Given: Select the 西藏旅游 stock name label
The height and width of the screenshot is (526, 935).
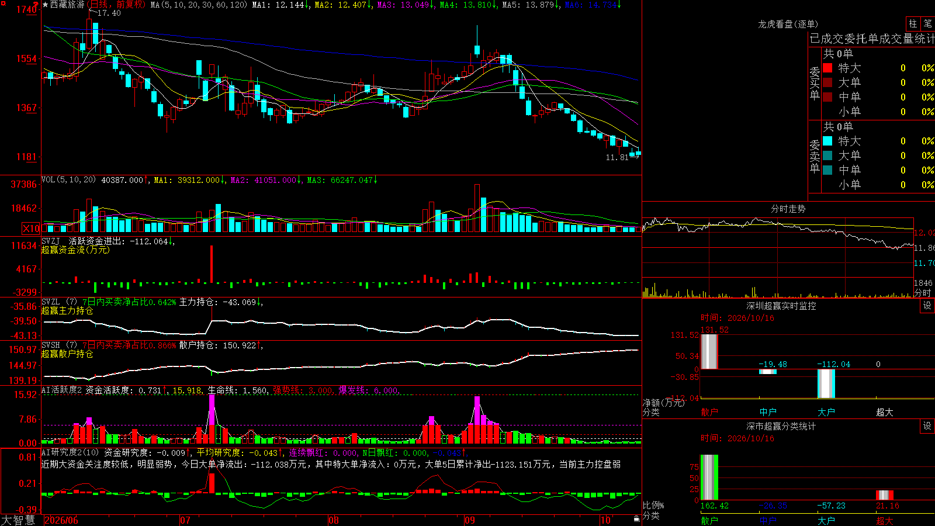Looking at the screenshot, I should (67, 5).
